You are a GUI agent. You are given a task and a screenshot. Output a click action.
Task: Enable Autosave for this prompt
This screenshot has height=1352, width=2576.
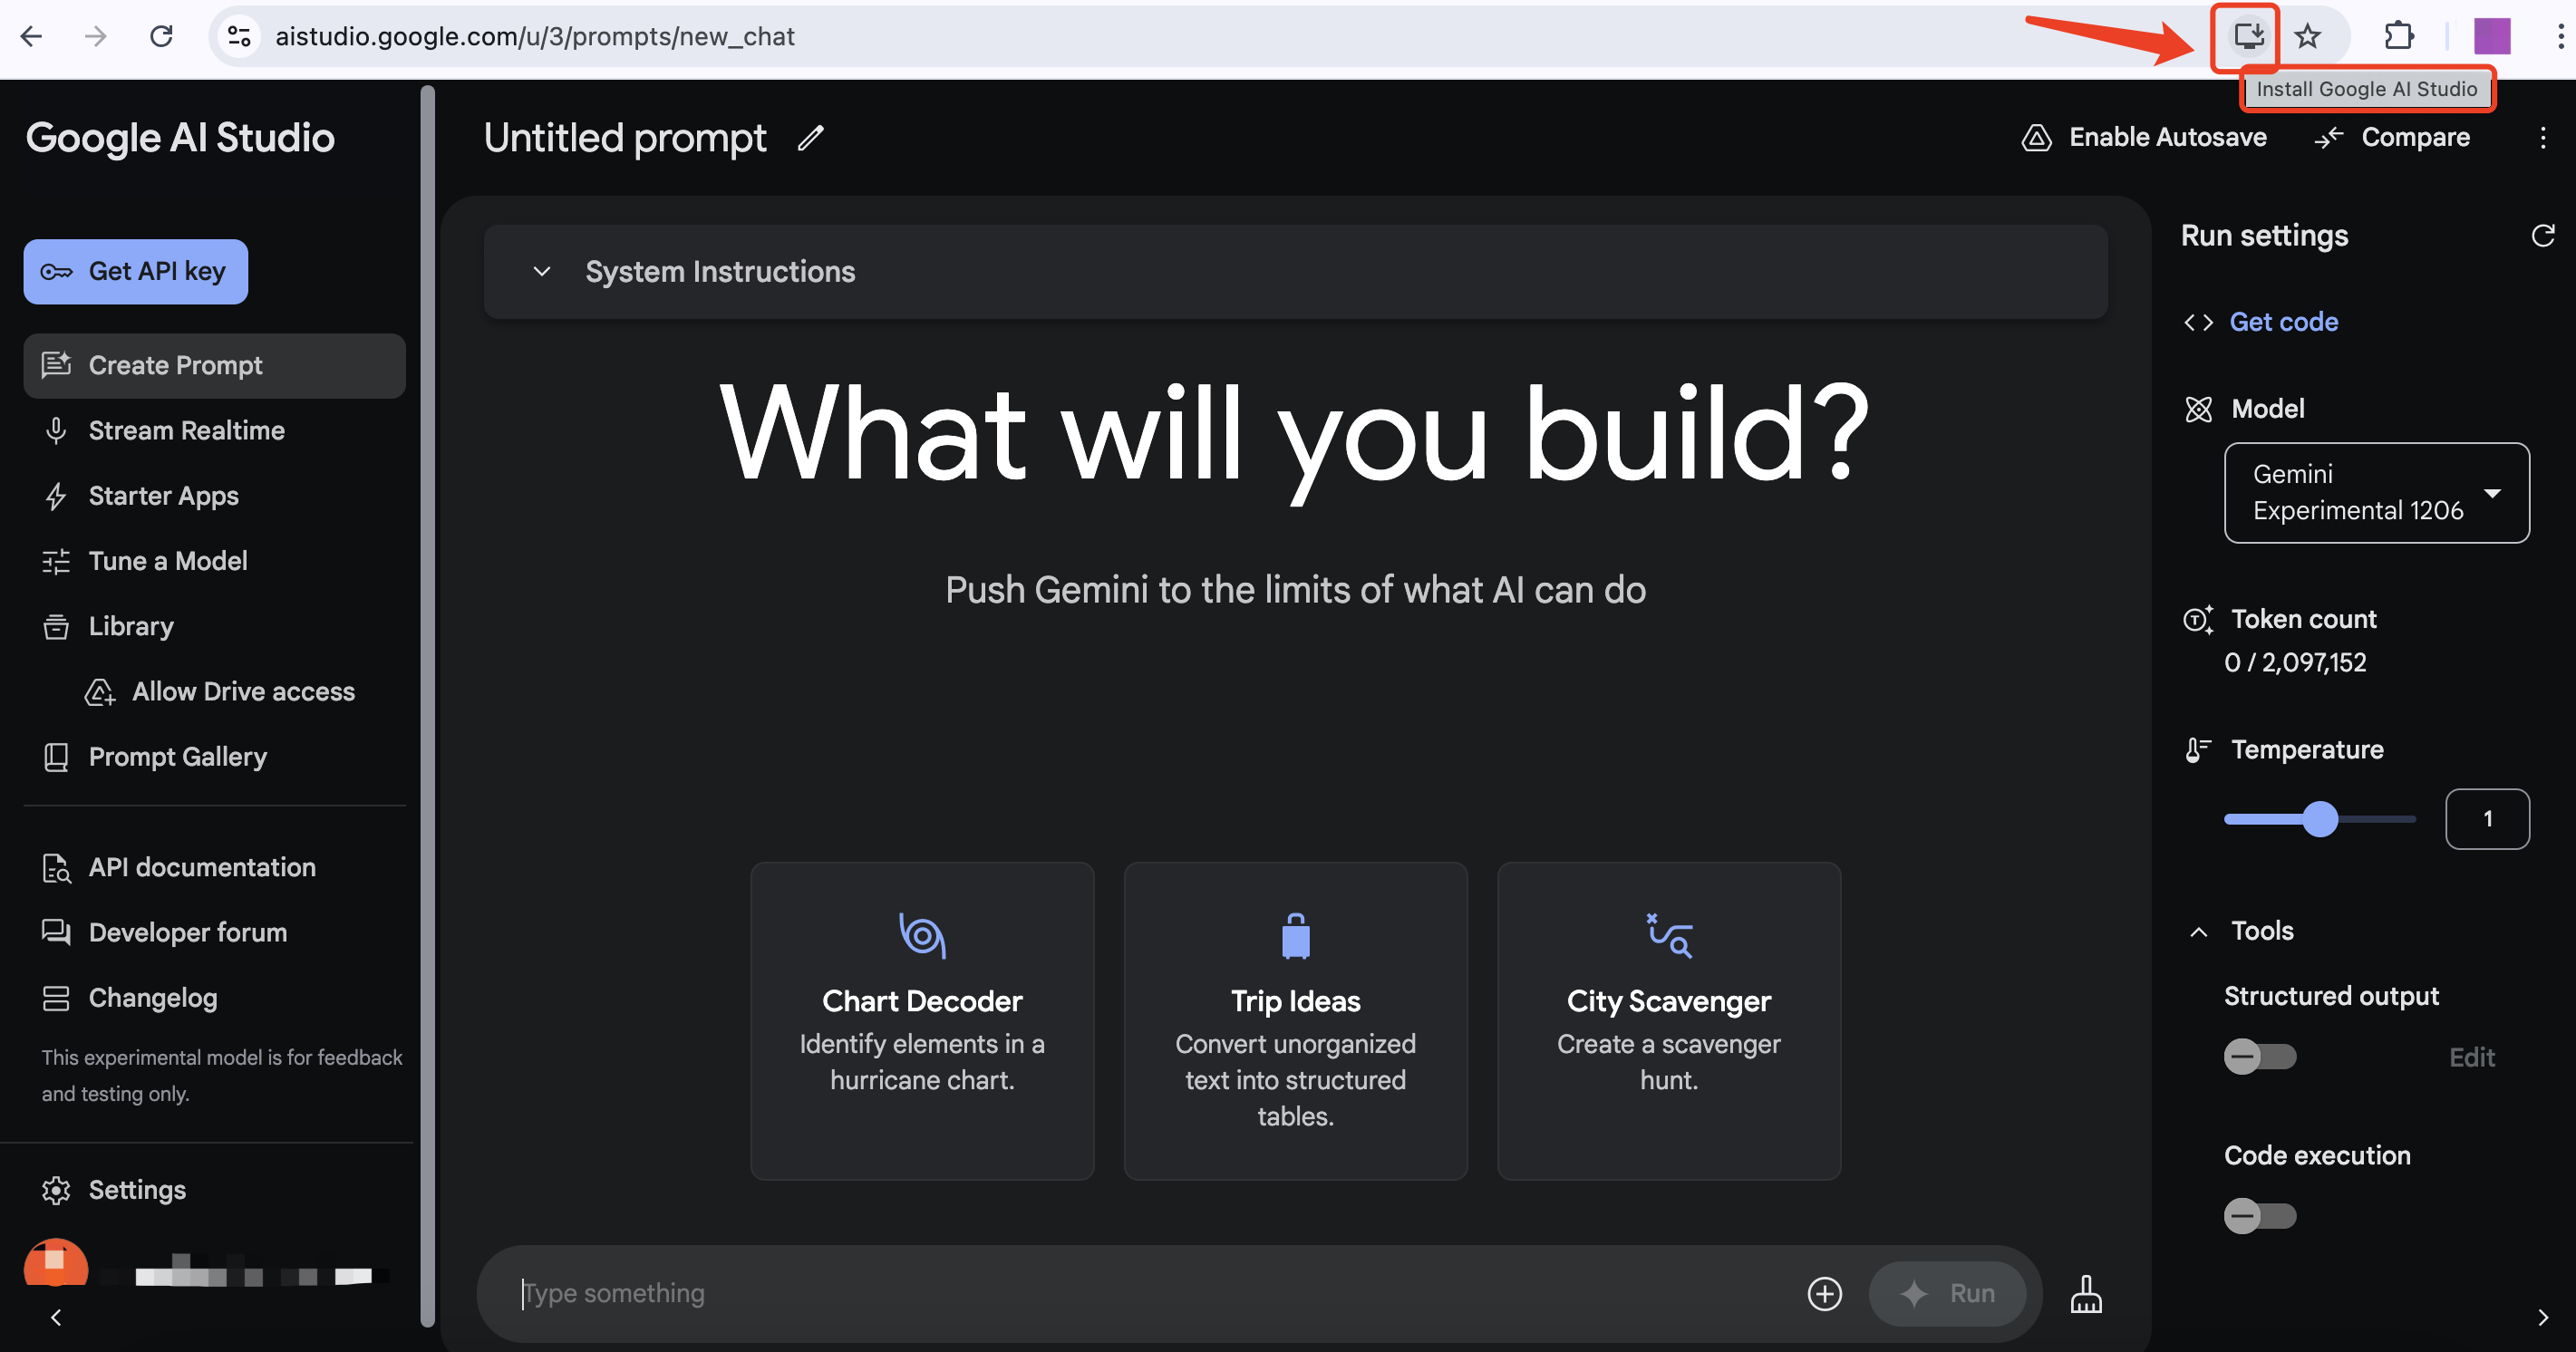(x=2145, y=138)
